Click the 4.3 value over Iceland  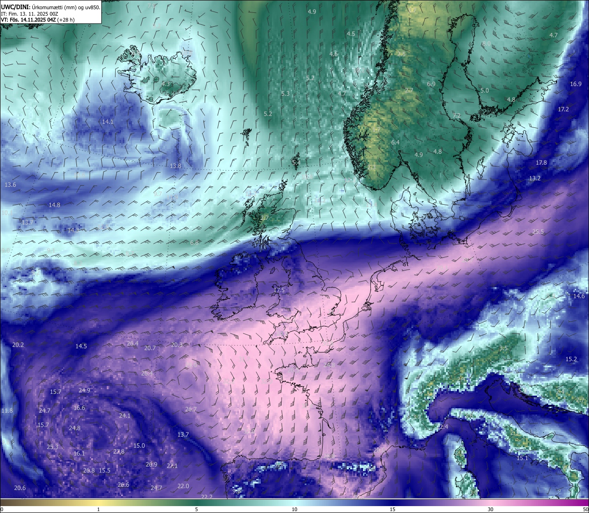pyautogui.click(x=166, y=84)
